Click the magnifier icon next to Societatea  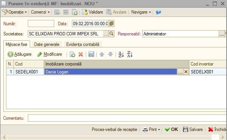coord(111,34)
